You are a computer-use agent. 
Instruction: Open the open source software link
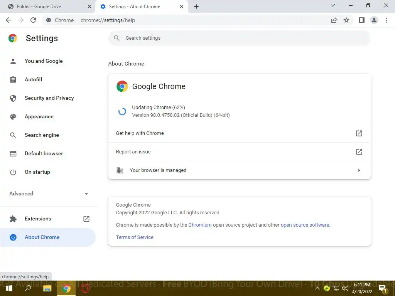pyautogui.click(x=305, y=225)
